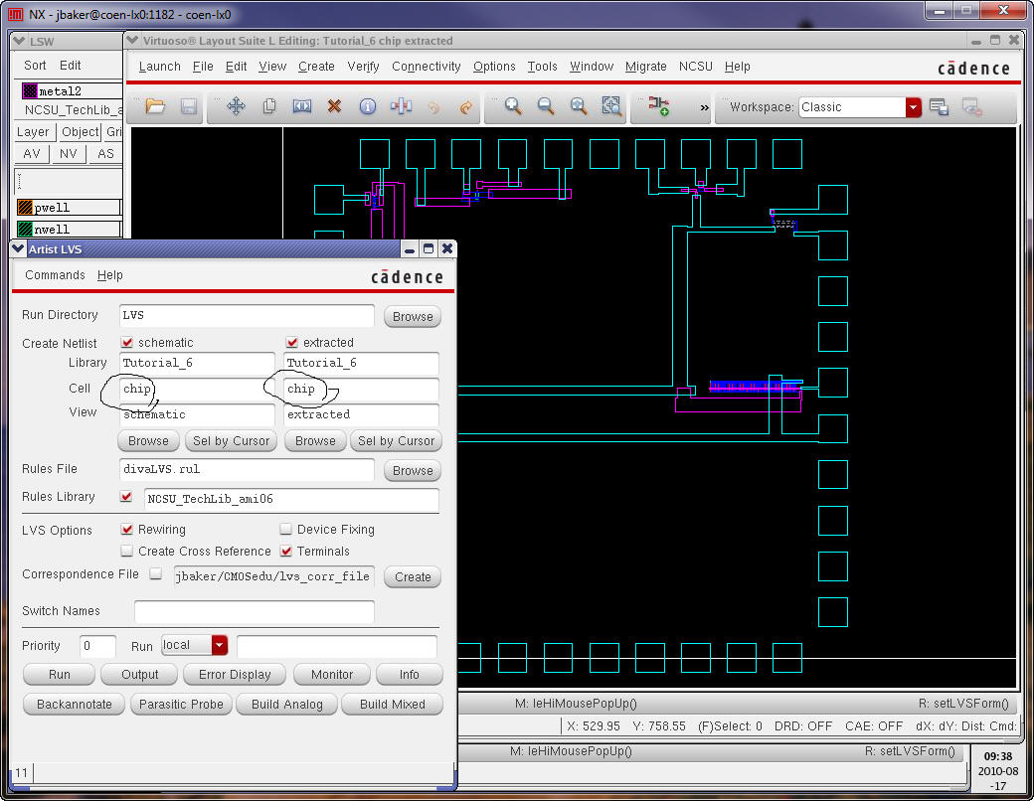Expand the toolbar overflow chevron
The width and height of the screenshot is (1034, 801).
click(x=704, y=107)
